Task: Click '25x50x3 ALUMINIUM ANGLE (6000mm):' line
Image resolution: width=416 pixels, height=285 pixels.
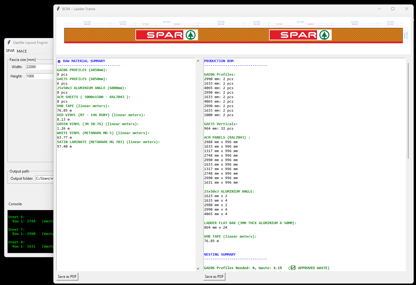Action: click(x=92, y=88)
